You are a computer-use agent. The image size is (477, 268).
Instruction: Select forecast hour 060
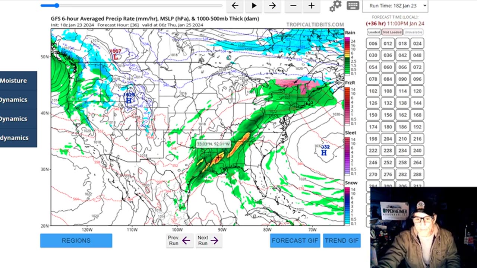pyautogui.click(x=388, y=67)
